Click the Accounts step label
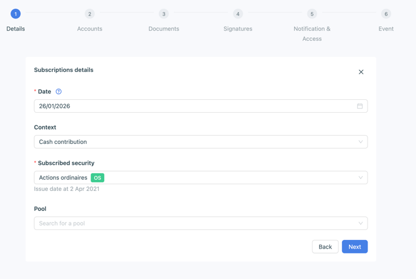 click(x=89, y=29)
